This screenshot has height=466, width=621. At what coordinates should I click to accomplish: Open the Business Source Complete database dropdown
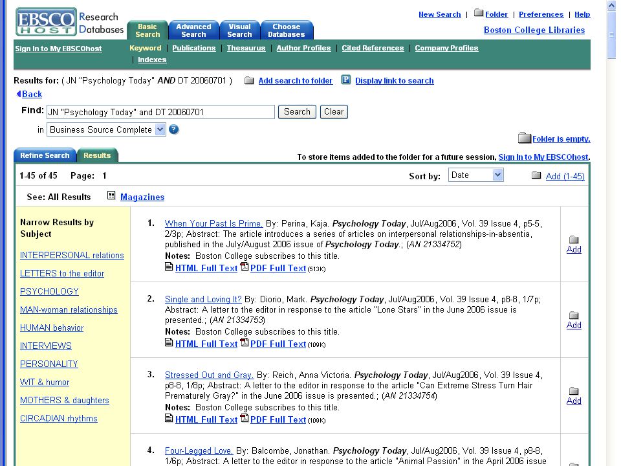[x=106, y=129]
